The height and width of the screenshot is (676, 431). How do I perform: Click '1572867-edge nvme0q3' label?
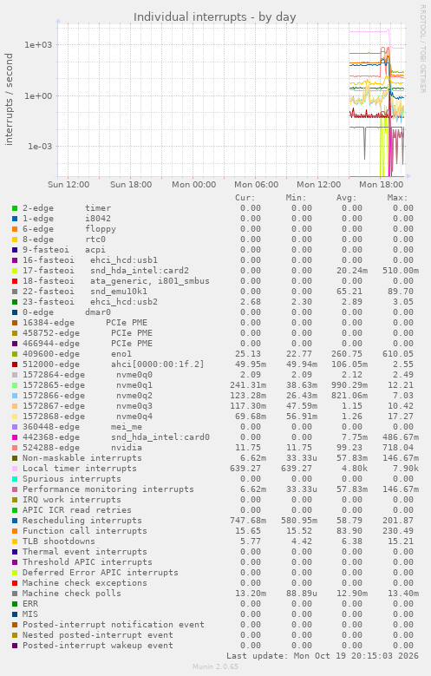(x=88, y=406)
